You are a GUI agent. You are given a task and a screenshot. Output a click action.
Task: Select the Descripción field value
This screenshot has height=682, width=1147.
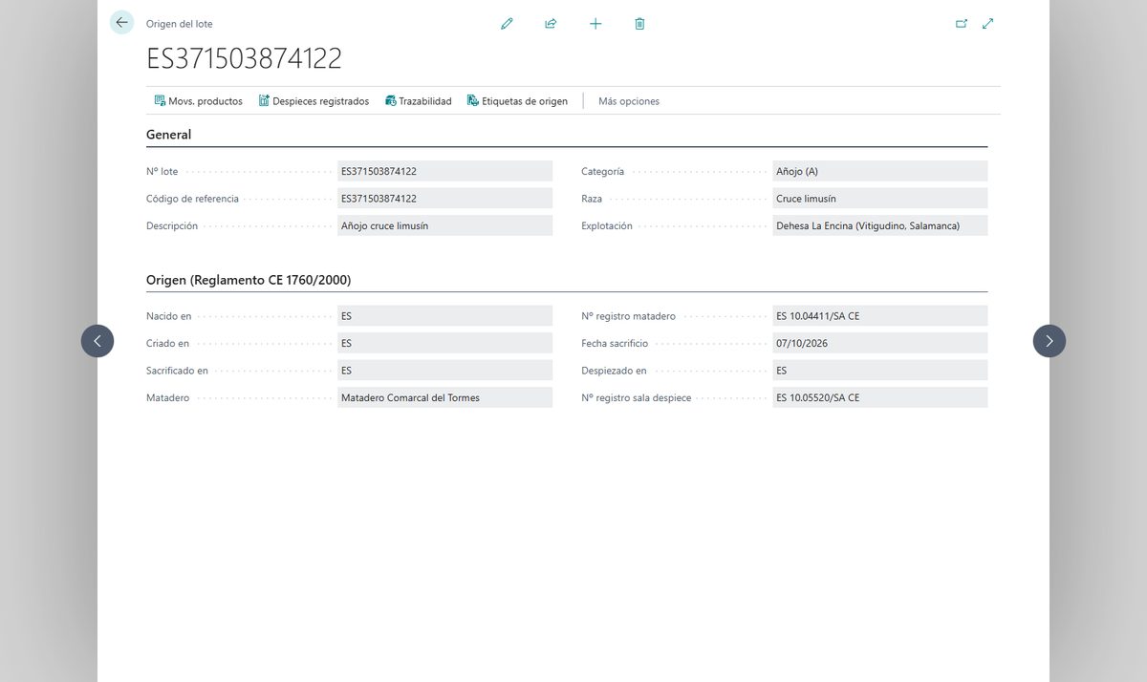click(x=445, y=225)
